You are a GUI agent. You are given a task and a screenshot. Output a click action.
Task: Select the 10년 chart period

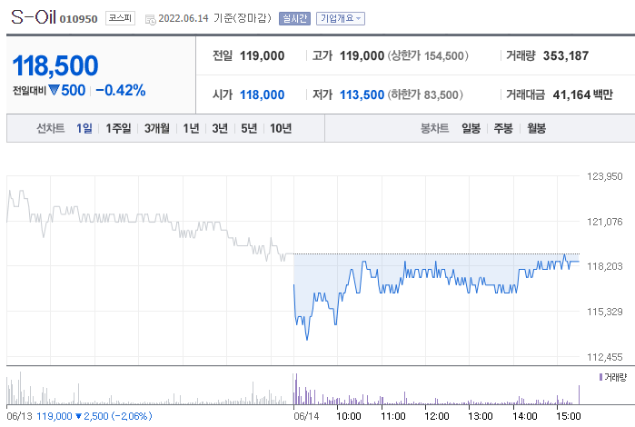(281, 128)
